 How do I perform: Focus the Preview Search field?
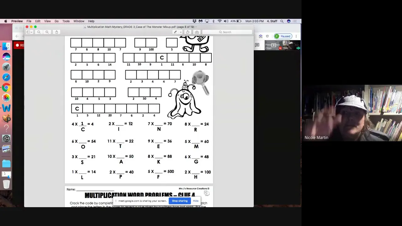tap(227, 32)
